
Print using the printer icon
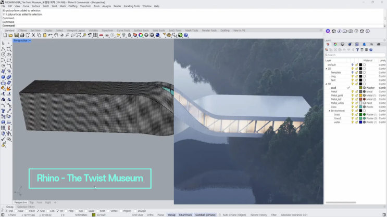tap(22, 35)
